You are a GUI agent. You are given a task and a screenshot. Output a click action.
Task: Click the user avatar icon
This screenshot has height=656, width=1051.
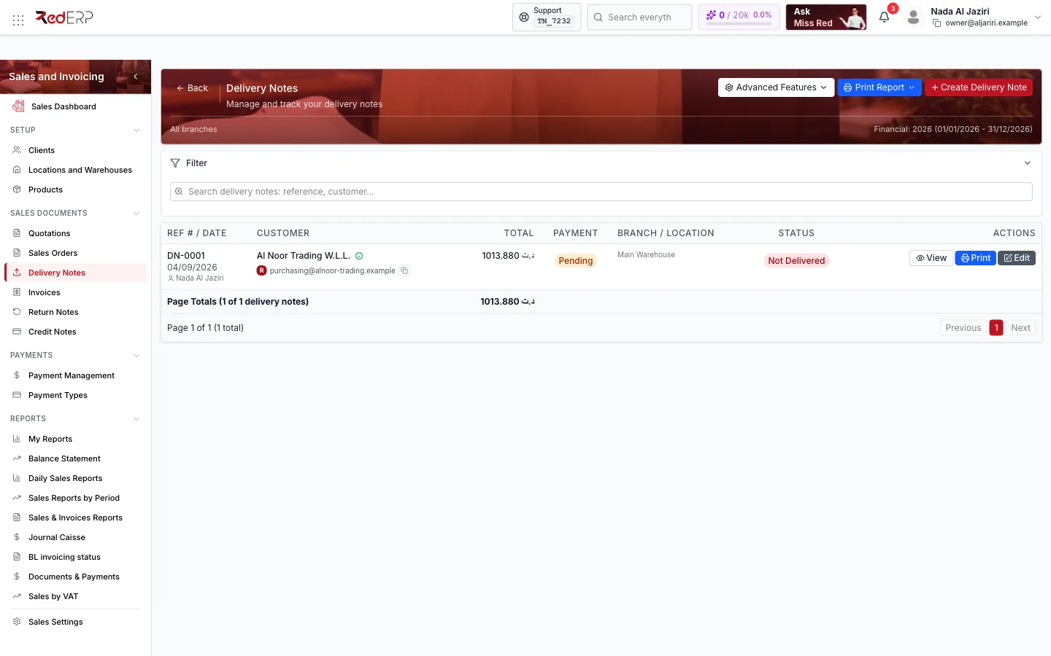pyautogui.click(x=913, y=17)
